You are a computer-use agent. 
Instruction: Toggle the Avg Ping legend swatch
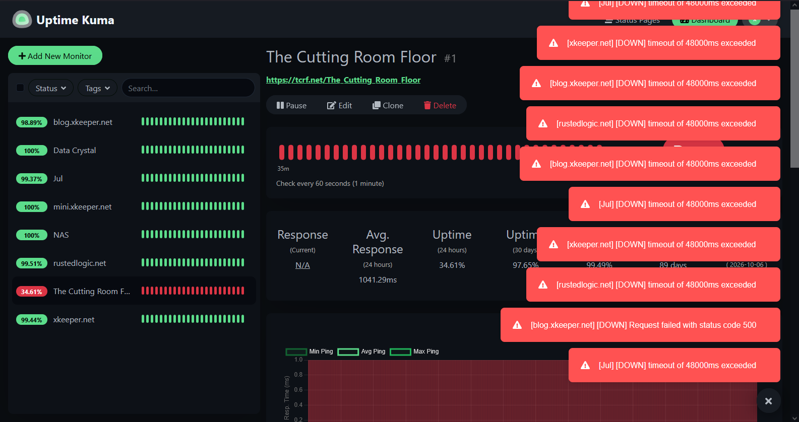click(x=348, y=351)
